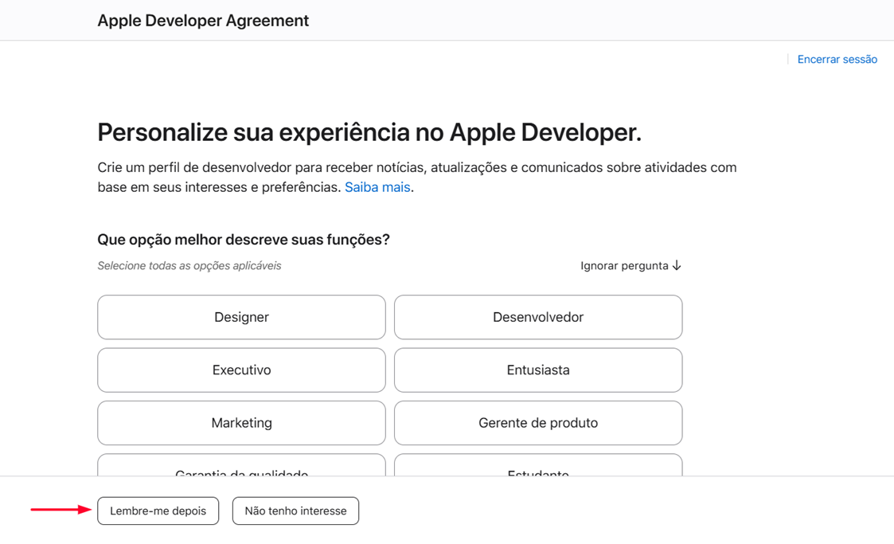
Task: Select the Entusiasta role option
Action: coord(538,370)
